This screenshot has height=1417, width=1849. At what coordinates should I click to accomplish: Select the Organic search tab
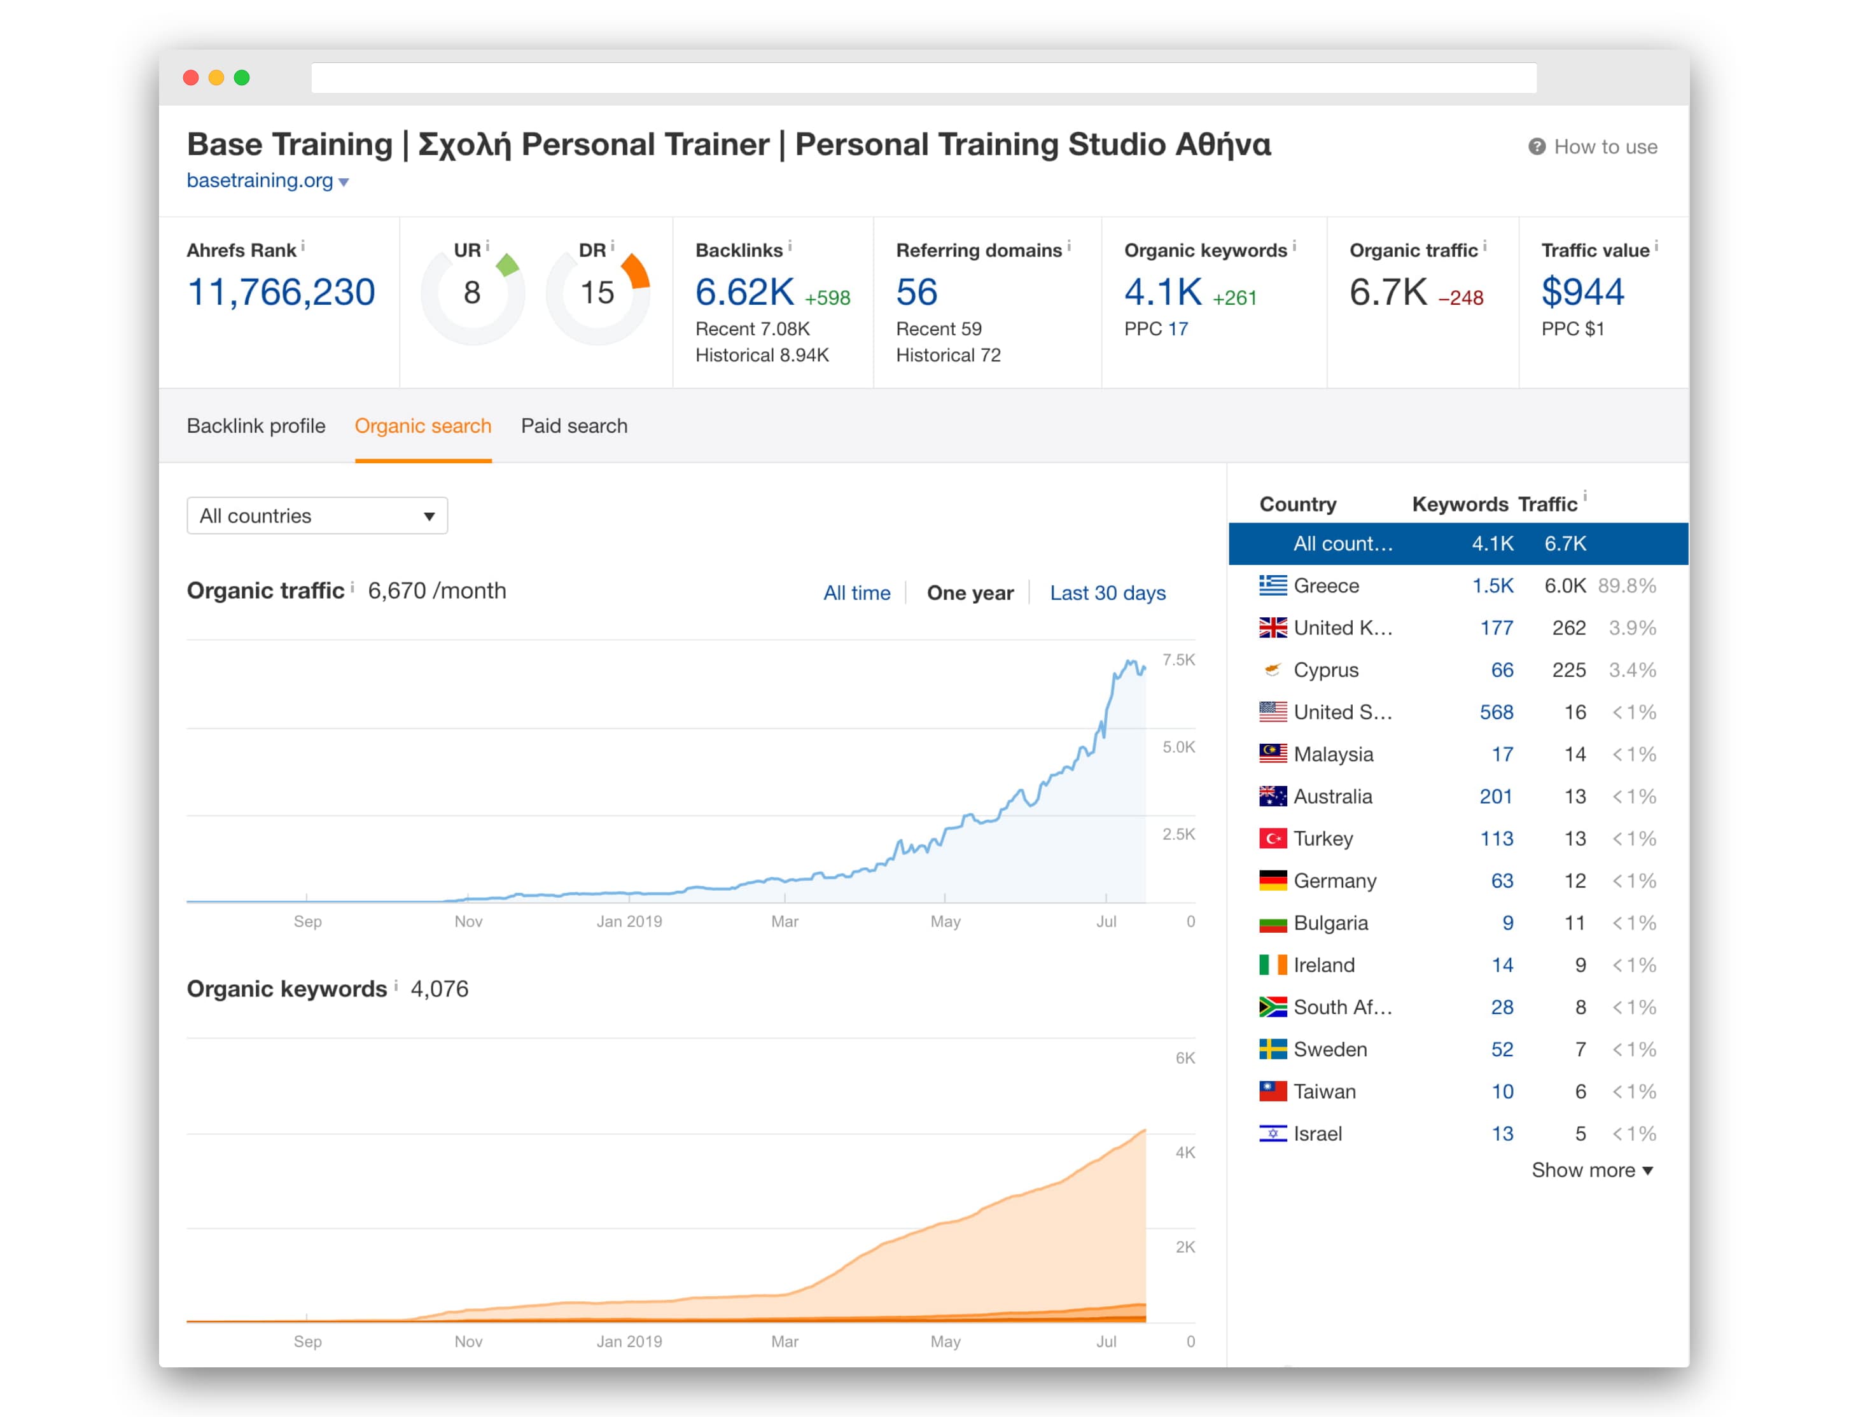tap(422, 426)
